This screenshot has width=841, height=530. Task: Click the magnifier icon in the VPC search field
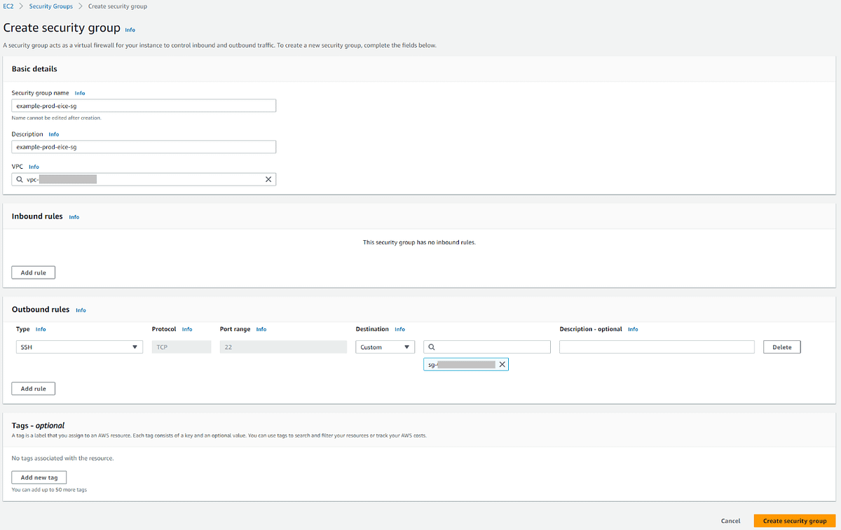coord(20,179)
